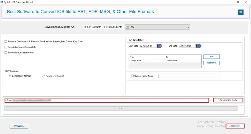Click the Destination Path button
251x134 pixels.
[x=228, y=100]
